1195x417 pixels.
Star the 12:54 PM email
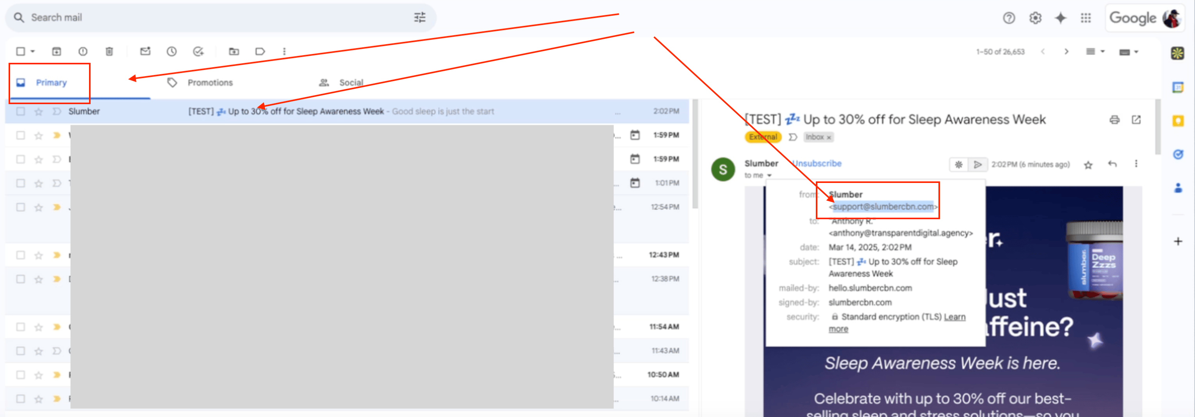pos(39,207)
